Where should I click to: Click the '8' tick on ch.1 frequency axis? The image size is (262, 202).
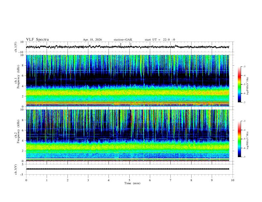coord(23,65)
